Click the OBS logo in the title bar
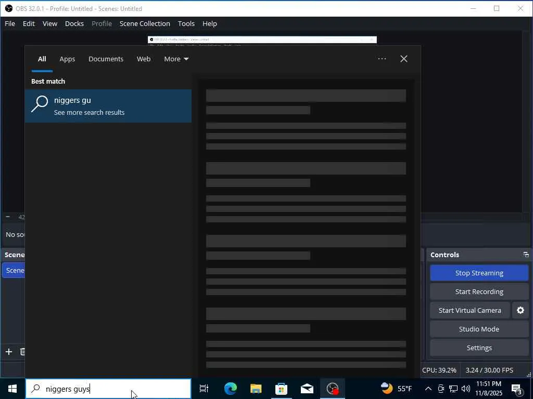This screenshot has width=533, height=399. tap(8, 8)
